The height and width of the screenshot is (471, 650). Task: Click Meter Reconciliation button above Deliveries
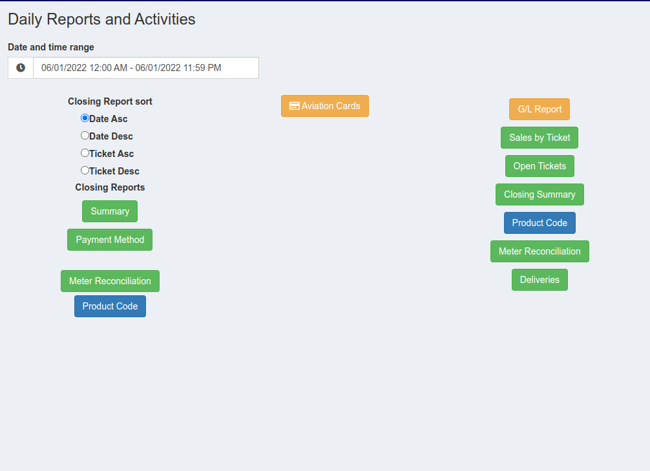540,251
